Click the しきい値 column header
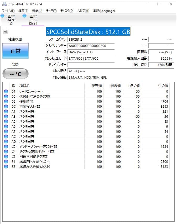Screen dimensions: 177x224 click(132, 85)
